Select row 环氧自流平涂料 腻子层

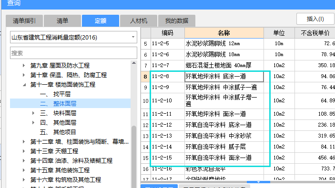(x=238, y=147)
